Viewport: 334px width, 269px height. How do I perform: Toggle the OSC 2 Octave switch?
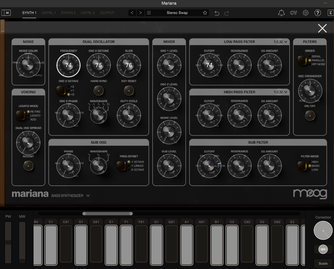(x=61, y=91)
